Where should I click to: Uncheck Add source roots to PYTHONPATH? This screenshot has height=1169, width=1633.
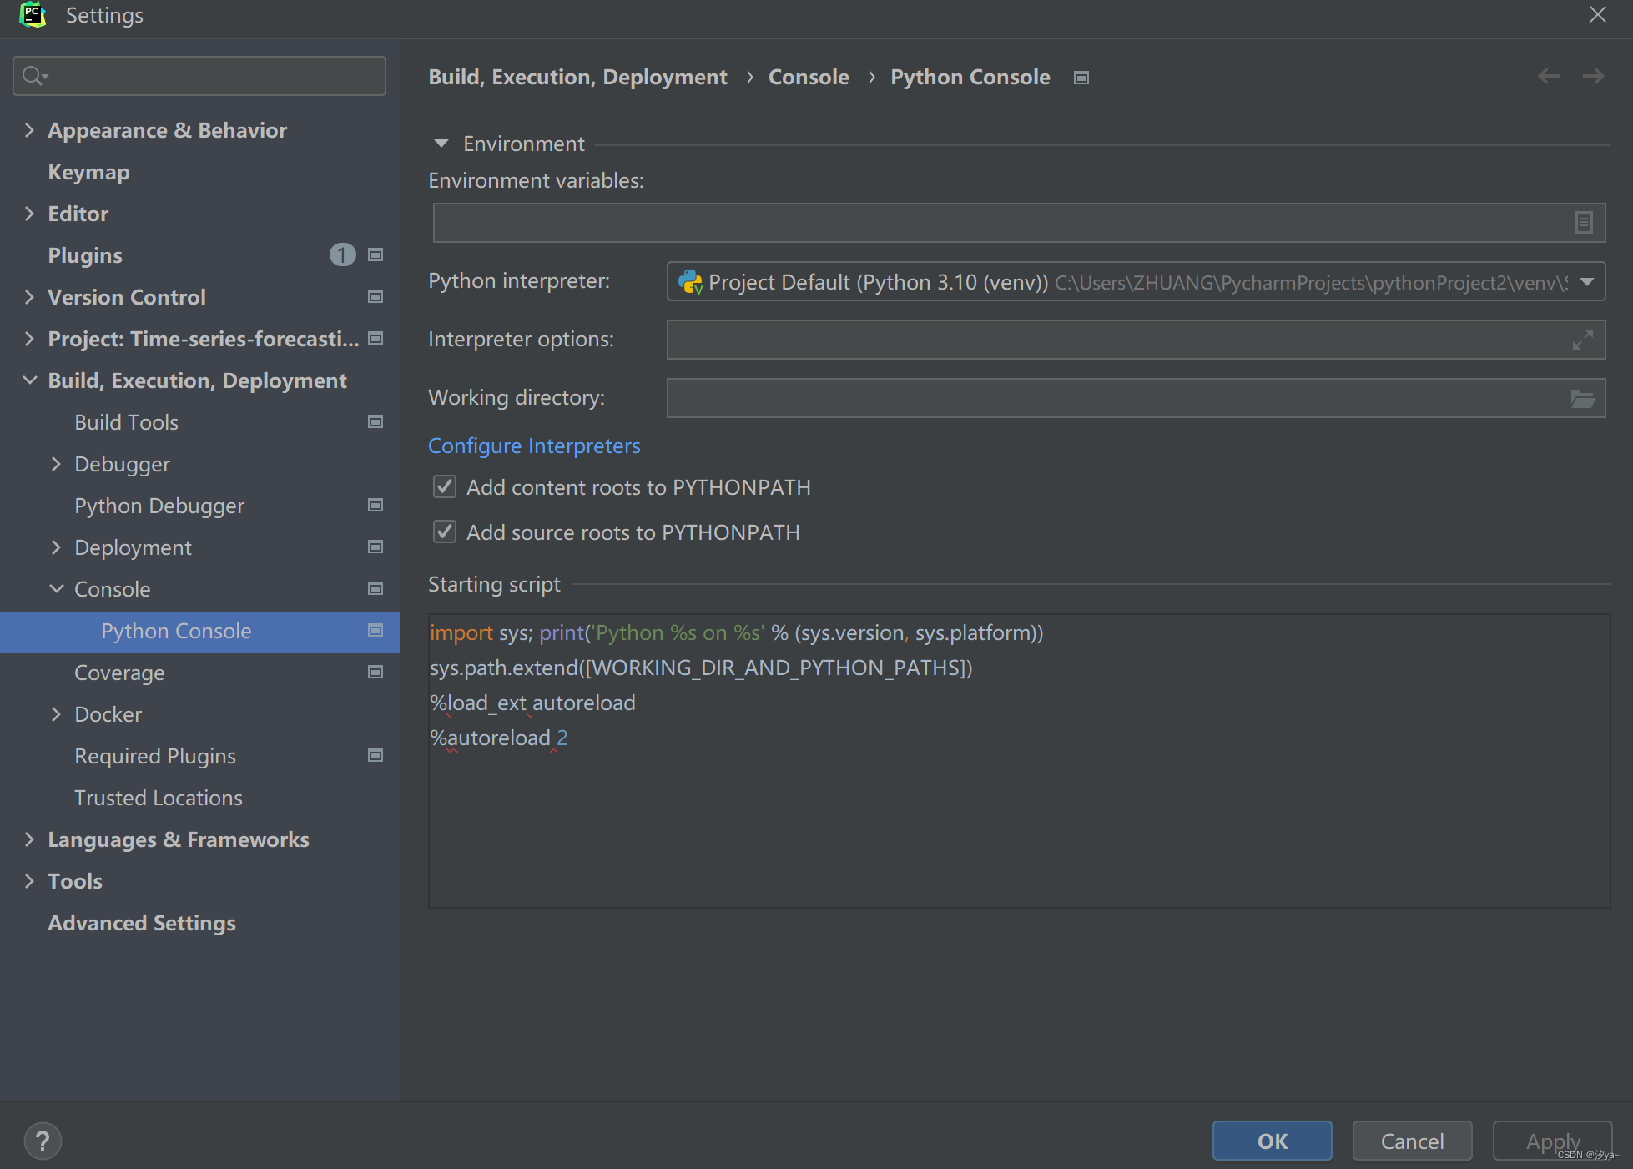click(x=445, y=532)
